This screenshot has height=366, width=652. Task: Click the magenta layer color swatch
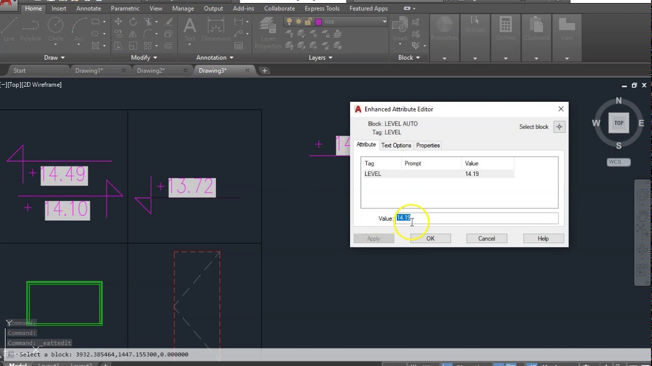coord(318,22)
